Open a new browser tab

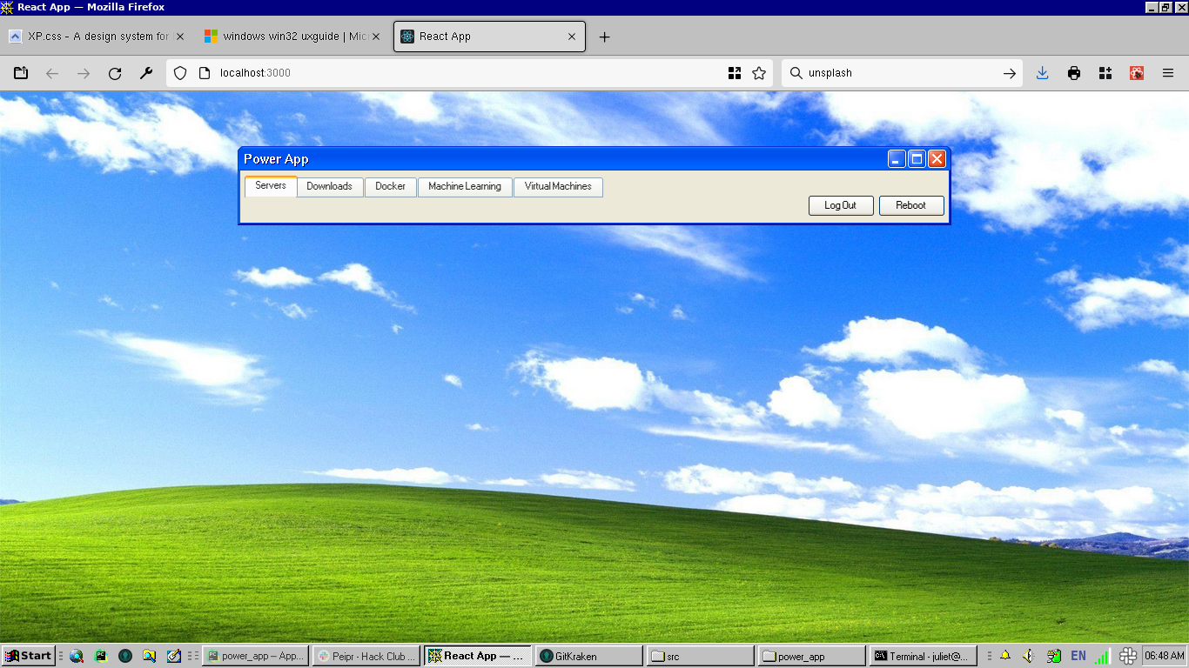coord(605,37)
